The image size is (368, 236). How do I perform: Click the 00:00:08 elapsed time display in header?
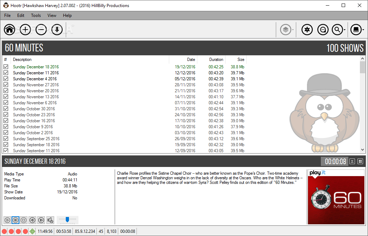click(335, 161)
